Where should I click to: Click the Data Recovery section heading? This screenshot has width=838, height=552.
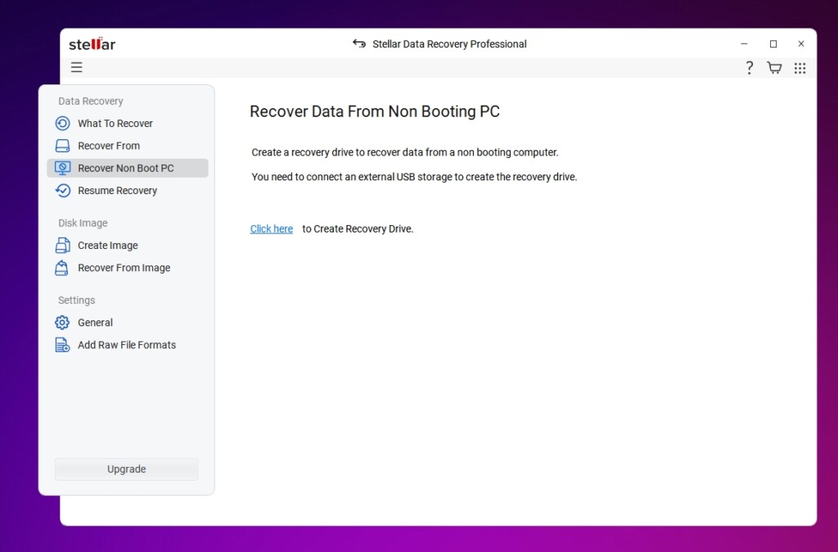point(90,101)
